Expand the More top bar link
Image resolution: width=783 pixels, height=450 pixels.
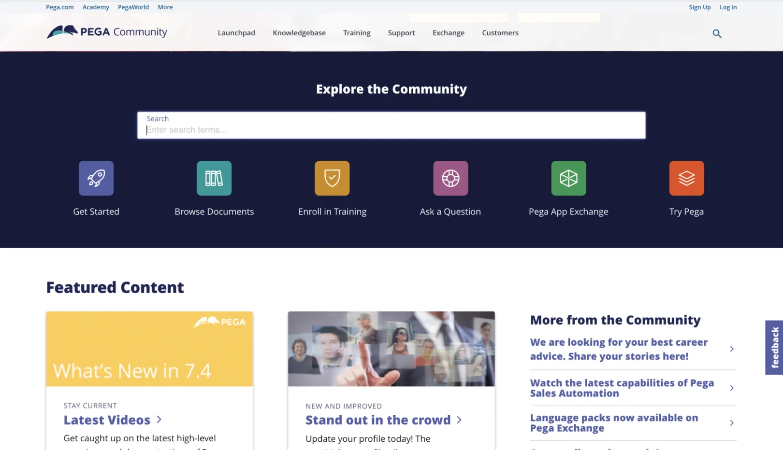pos(165,7)
